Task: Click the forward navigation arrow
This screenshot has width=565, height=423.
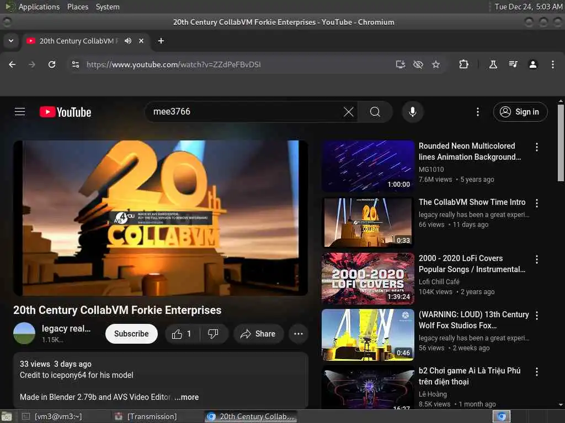Action: 32,64
